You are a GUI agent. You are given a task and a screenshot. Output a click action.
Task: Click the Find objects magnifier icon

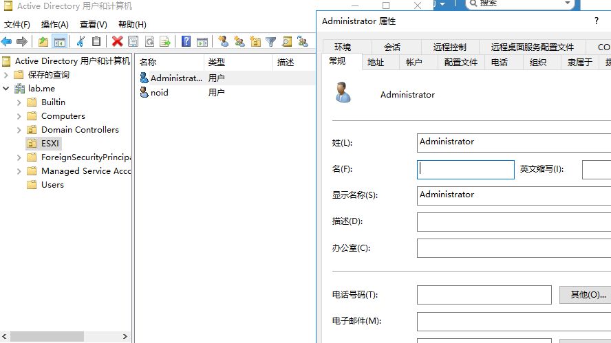coord(287,41)
